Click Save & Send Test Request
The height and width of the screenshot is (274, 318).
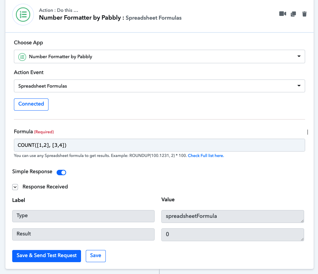pos(47,256)
